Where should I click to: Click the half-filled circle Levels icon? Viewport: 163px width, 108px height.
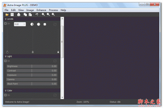click(32, 24)
